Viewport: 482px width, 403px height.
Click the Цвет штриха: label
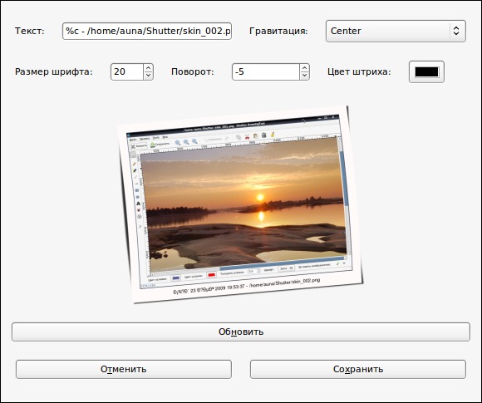[x=359, y=72]
